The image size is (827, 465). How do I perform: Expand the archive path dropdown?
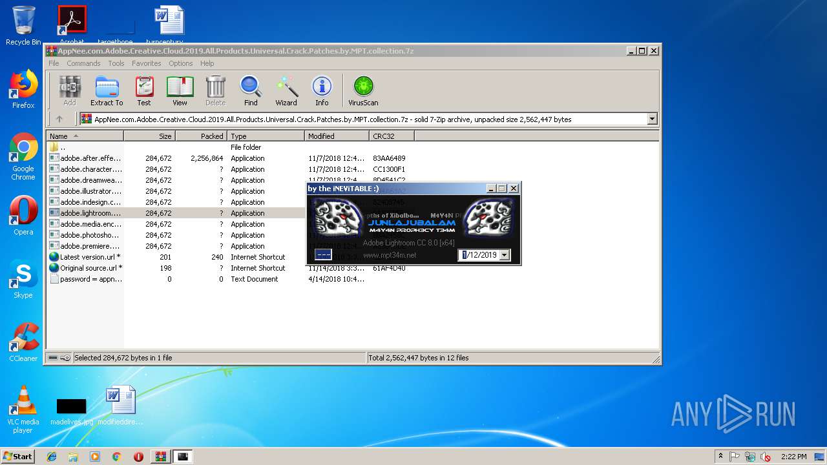tap(652, 119)
